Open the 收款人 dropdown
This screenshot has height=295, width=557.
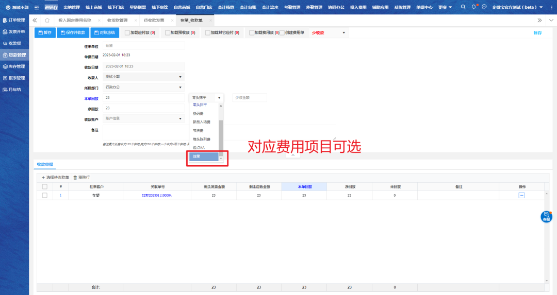coord(144,77)
